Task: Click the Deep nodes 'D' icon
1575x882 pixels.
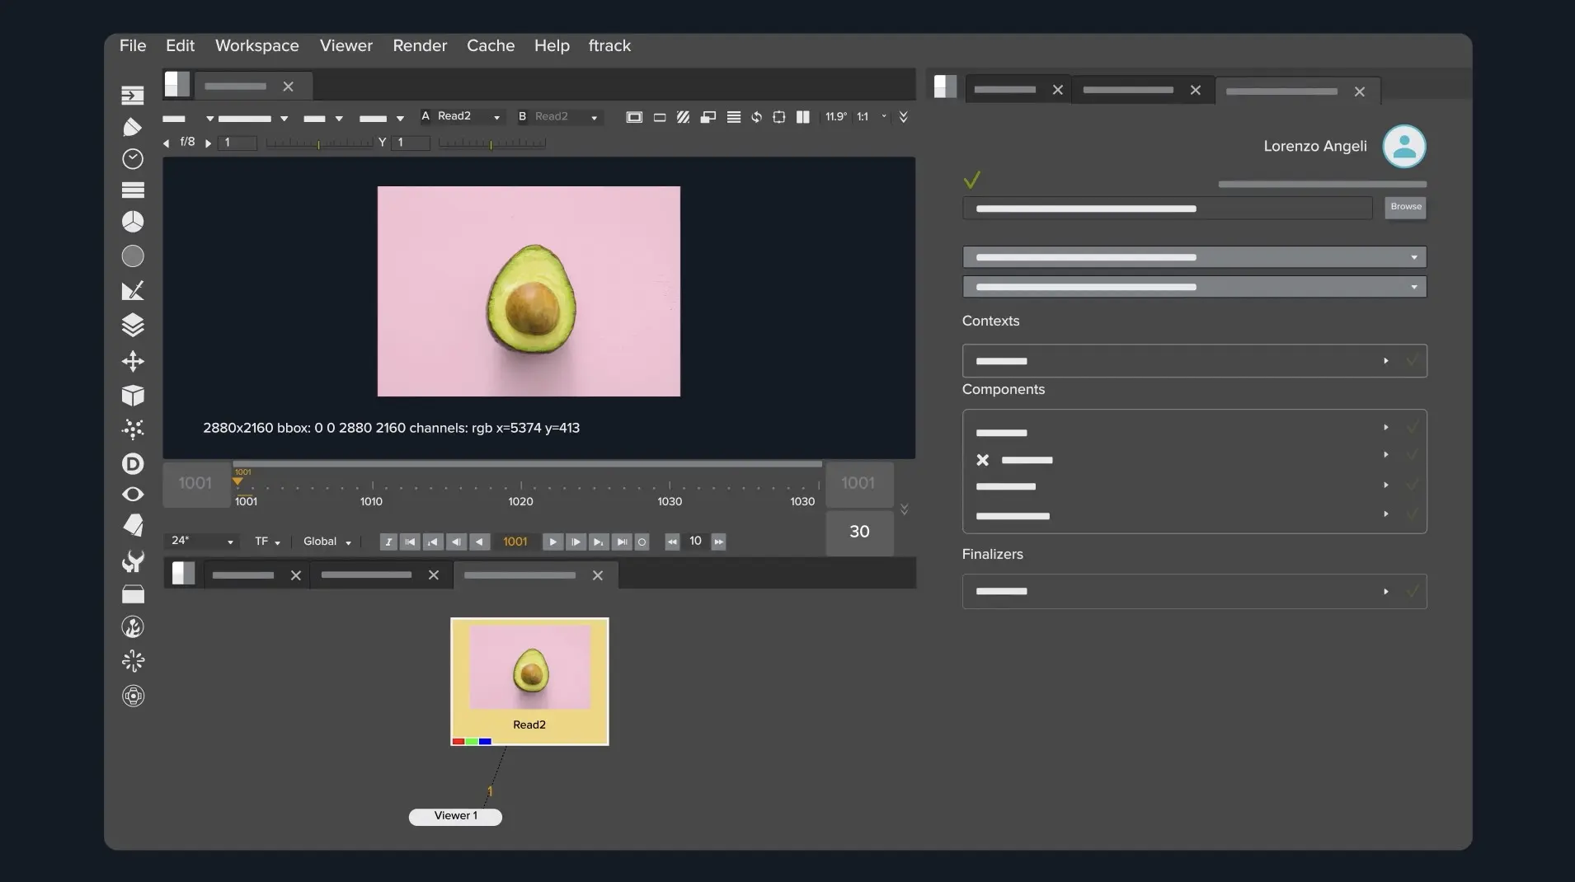Action: tap(132, 464)
